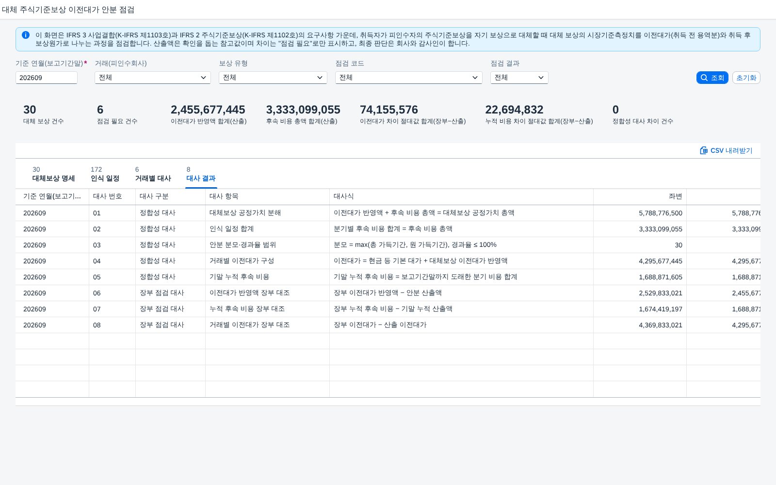Viewport: 776px width, 485px height.
Task: Expand the 점검 결과 dropdown arrow
Action: click(541, 78)
